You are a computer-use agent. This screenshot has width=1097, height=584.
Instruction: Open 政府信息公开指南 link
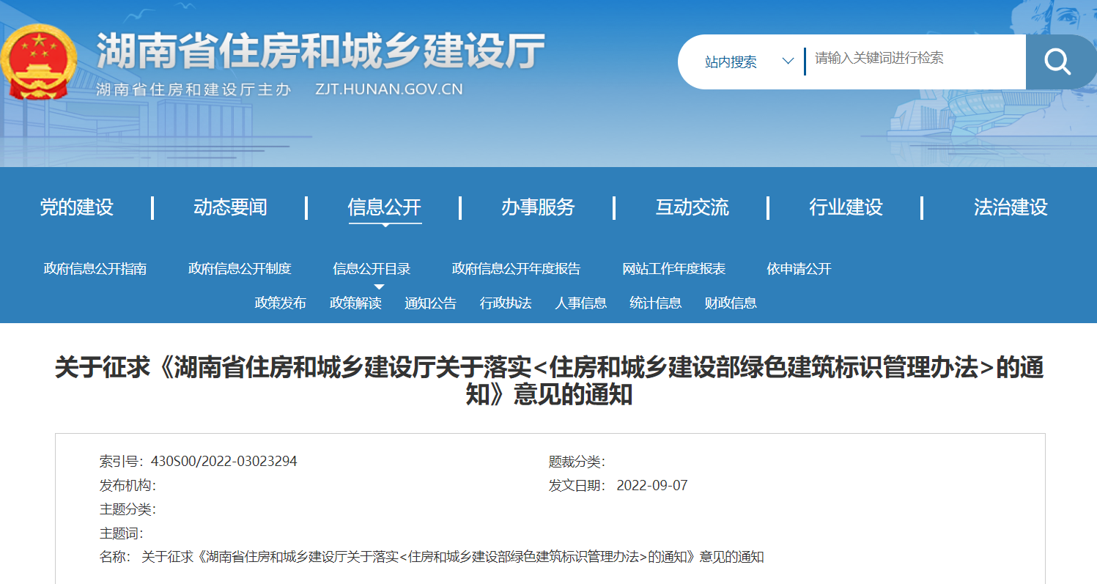point(95,269)
